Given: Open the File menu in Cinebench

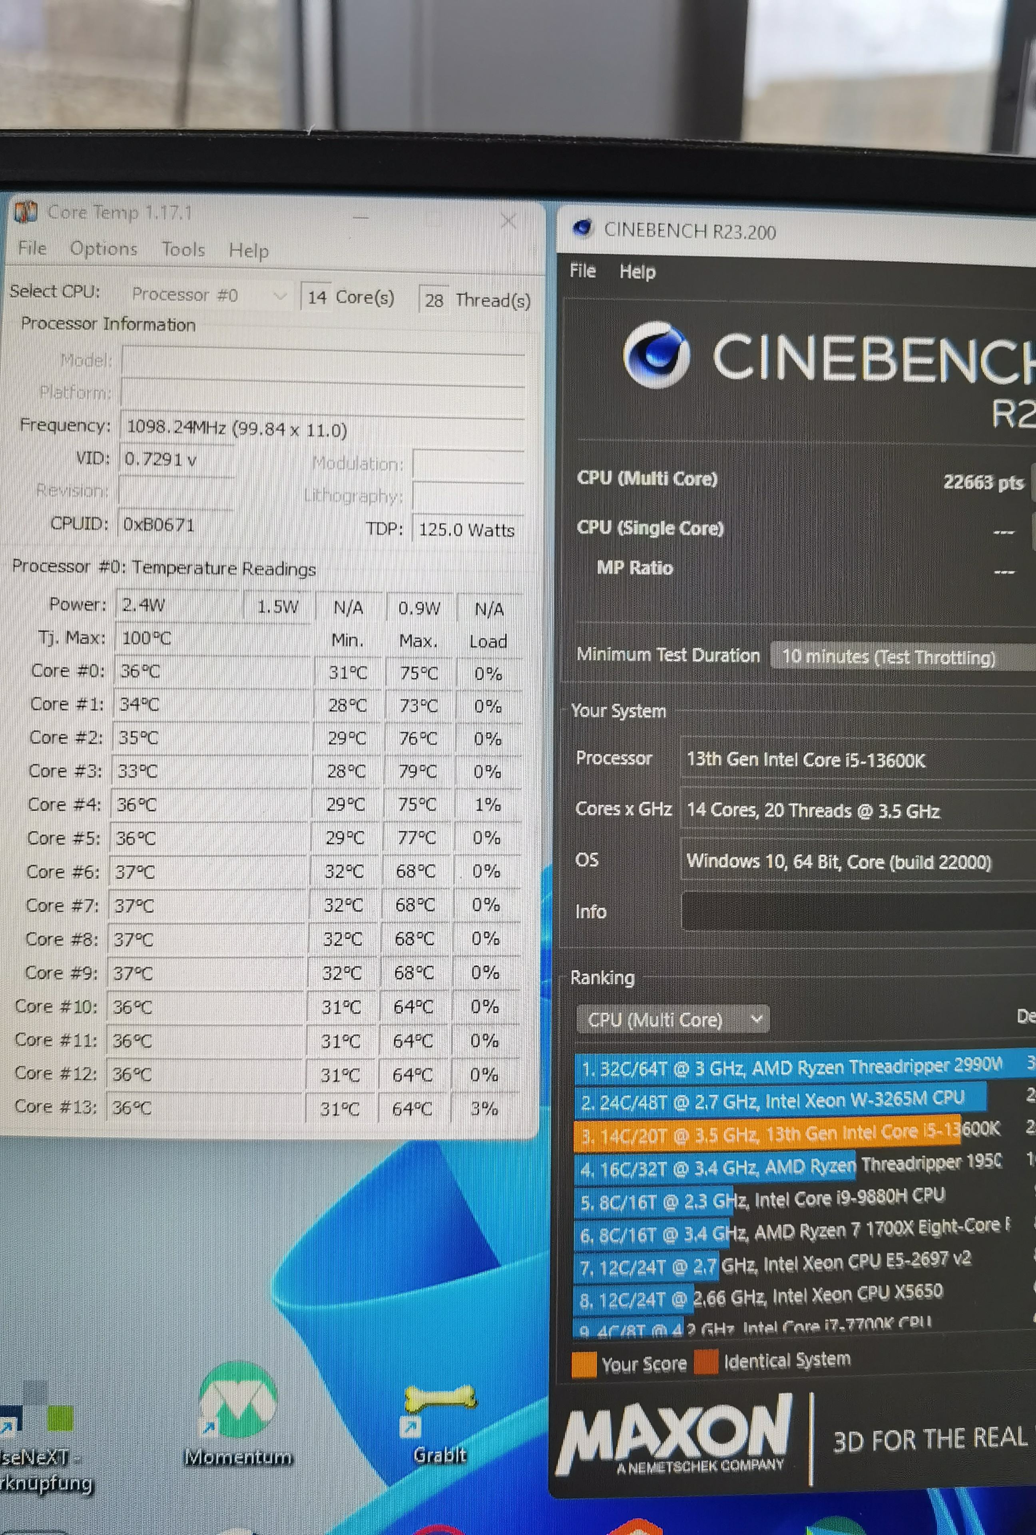Looking at the screenshot, I should 582,270.
